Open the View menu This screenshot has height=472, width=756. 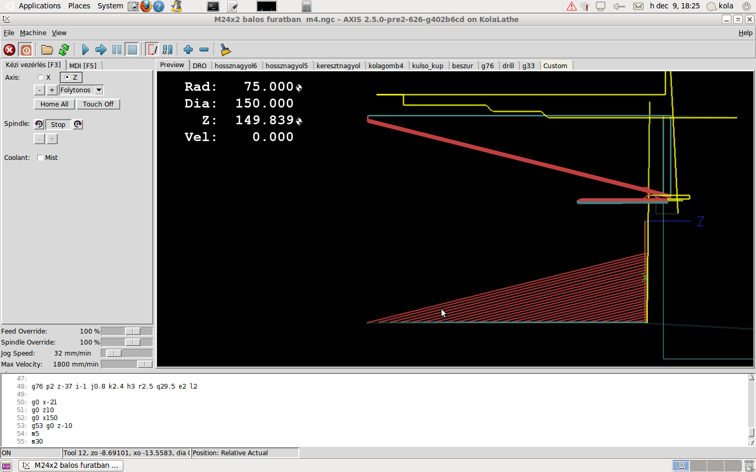[x=59, y=33]
